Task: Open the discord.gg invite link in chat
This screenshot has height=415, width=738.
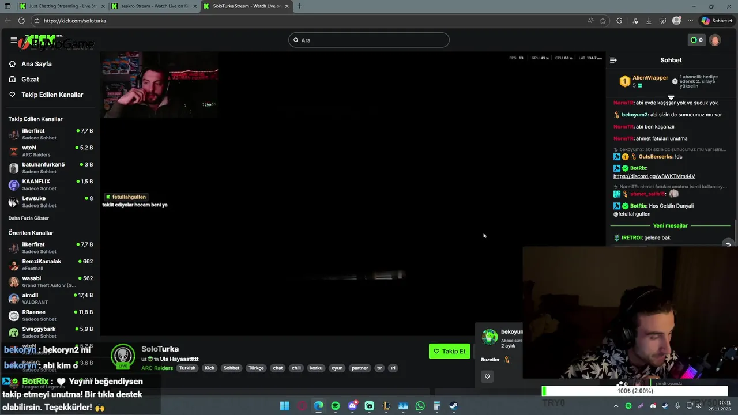Action: (654, 176)
